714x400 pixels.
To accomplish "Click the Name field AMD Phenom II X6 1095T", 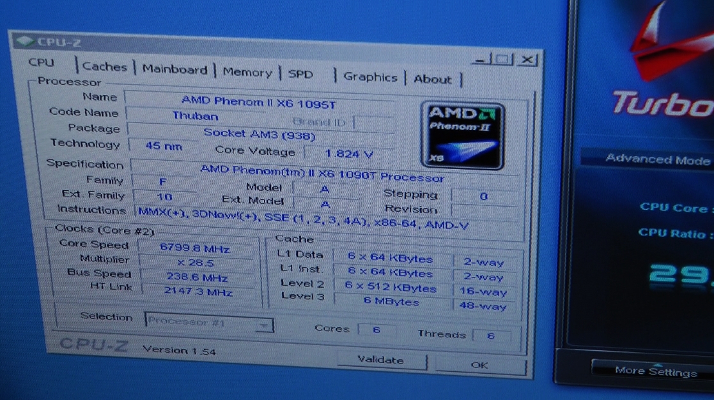I will click(258, 102).
